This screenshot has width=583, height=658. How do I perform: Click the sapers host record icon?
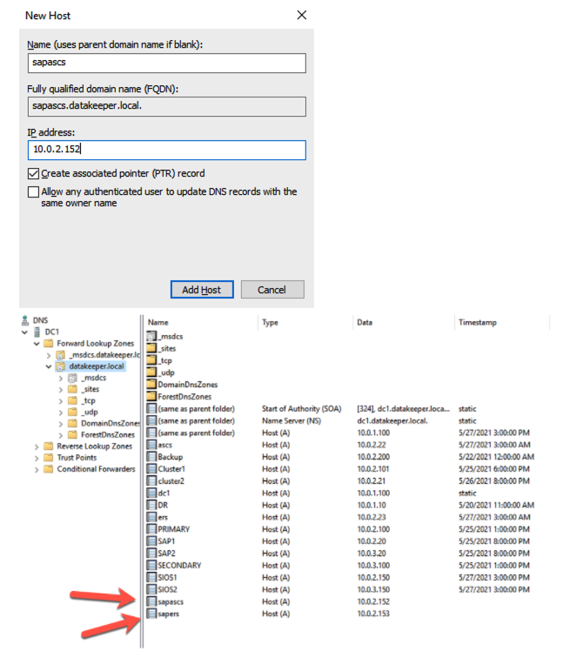[x=151, y=614]
